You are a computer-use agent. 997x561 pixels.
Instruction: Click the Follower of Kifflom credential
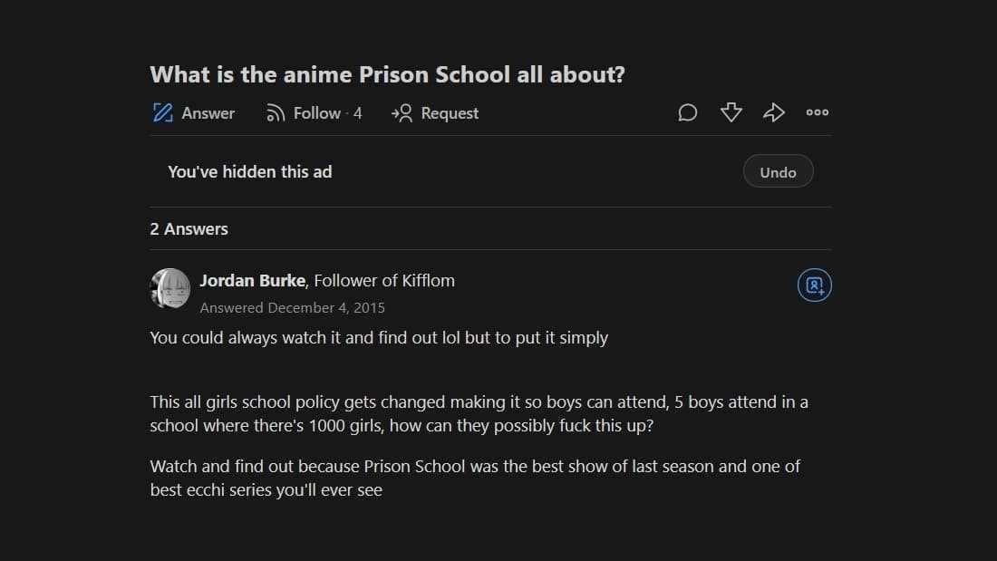(384, 281)
